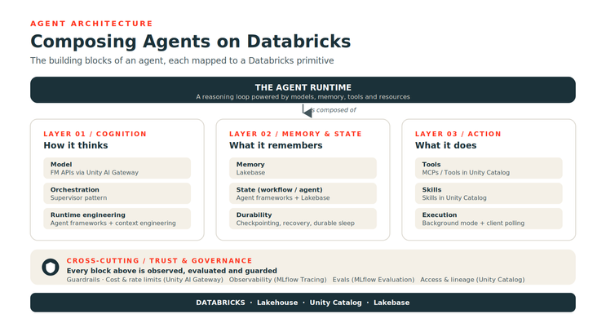606x323 pixels.
Task: Select the Skills block
Action: pyautogui.click(x=489, y=193)
